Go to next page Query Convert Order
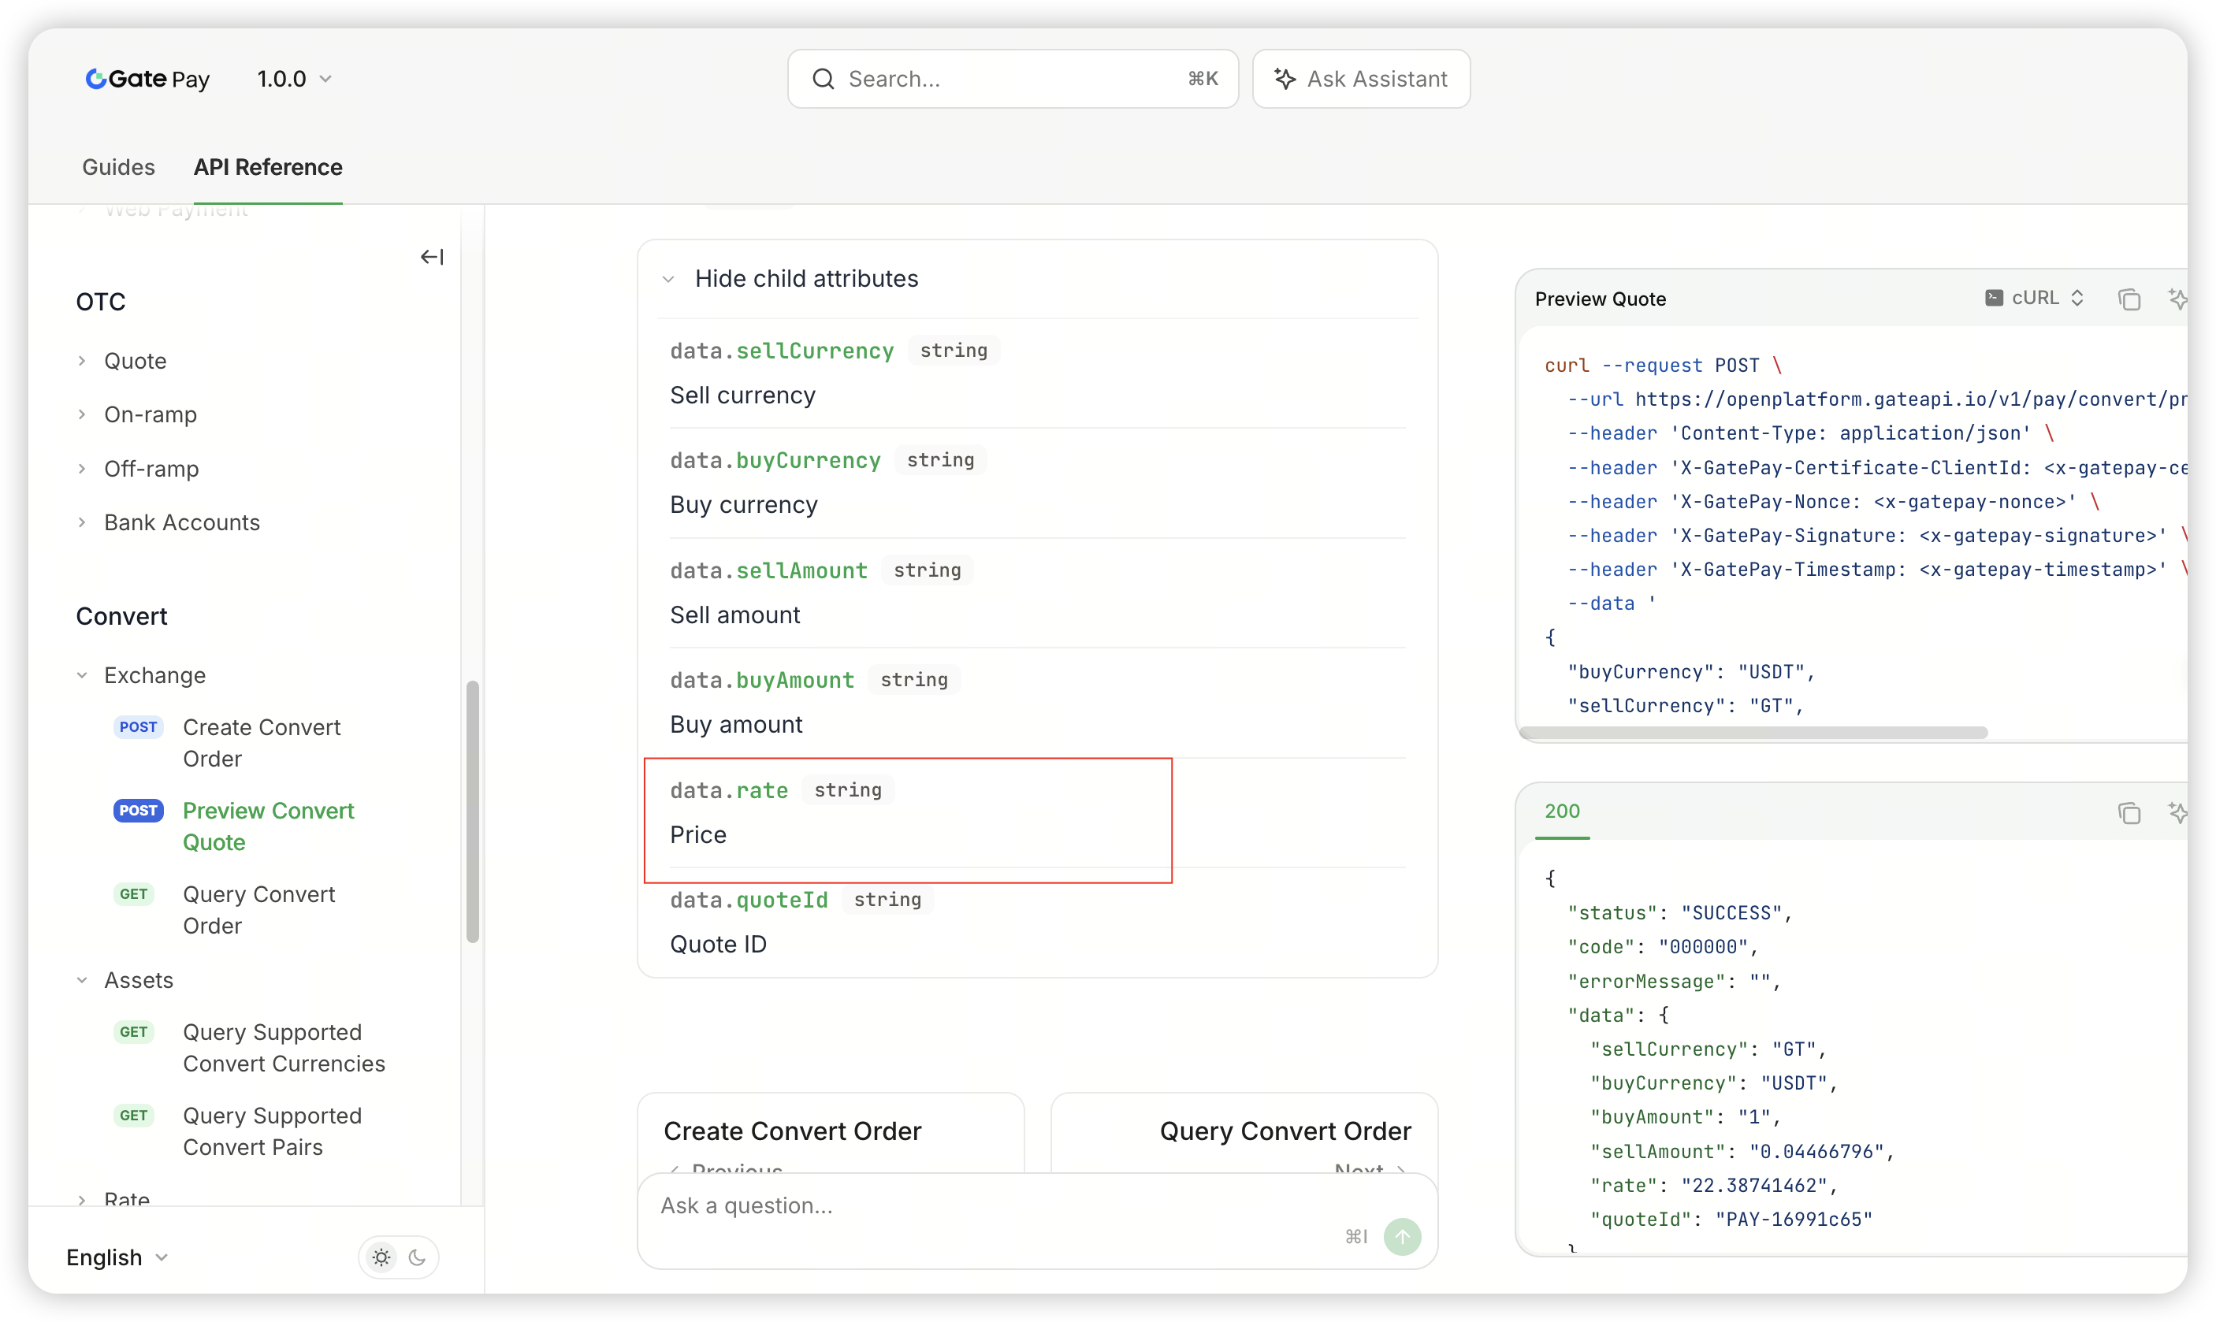 [x=1245, y=1133]
